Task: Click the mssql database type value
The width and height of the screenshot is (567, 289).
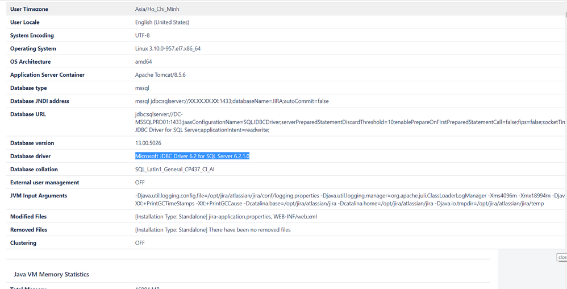Action: [142, 88]
